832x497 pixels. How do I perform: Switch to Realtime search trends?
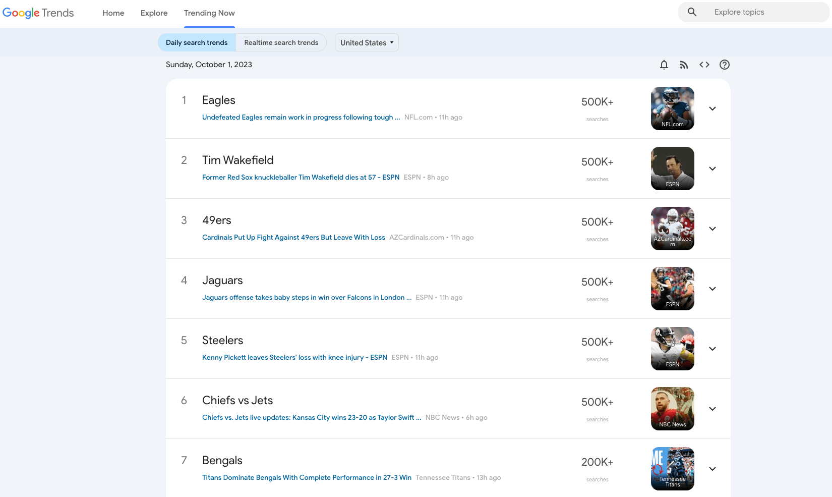coord(281,43)
